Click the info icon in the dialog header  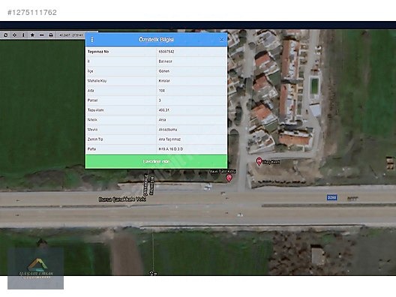pos(92,40)
